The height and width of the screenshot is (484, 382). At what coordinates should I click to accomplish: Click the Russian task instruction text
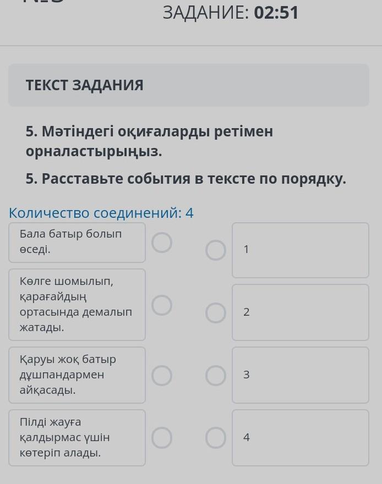(x=186, y=179)
